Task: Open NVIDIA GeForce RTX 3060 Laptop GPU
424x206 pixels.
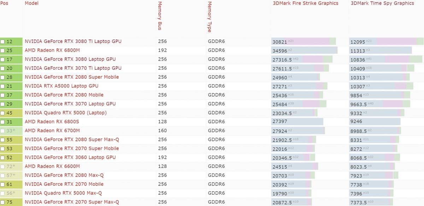Action: (70, 157)
